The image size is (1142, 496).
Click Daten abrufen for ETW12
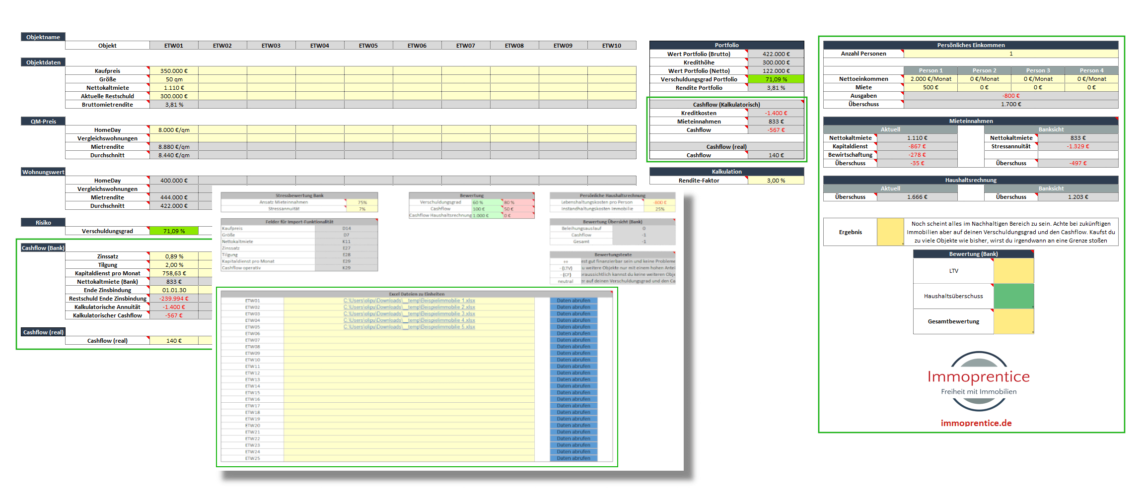[x=573, y=373]
